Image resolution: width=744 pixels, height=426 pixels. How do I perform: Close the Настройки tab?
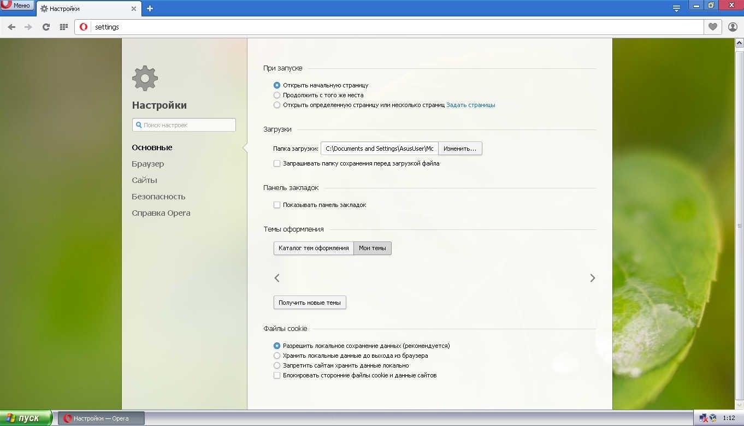coord(134,9)
